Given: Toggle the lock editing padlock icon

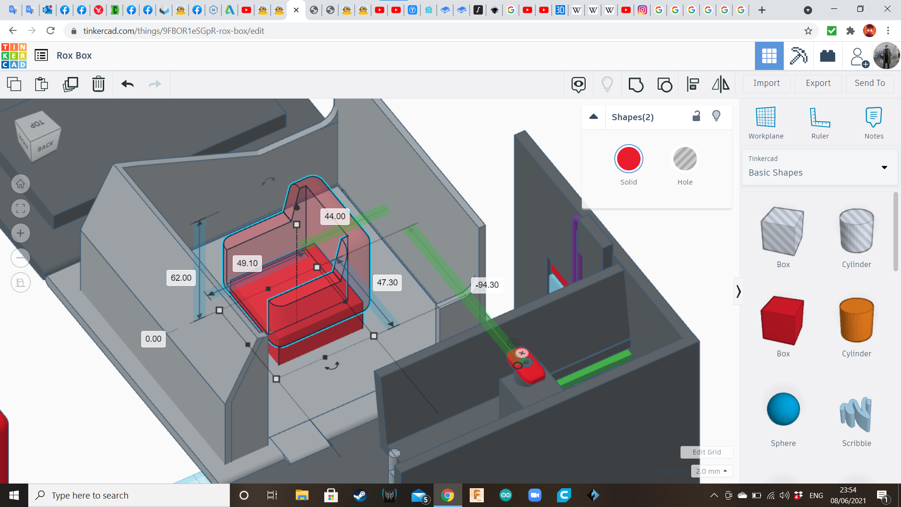Looking at the screenshot, I should [696, 116].
